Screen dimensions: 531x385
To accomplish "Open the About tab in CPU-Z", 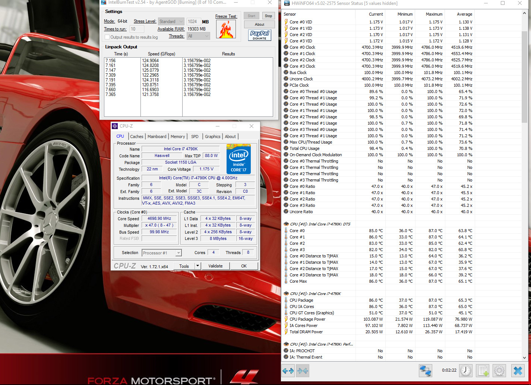I will [x=230, y=137].
